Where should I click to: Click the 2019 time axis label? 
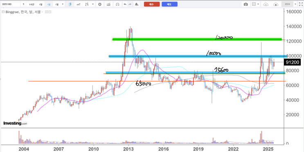coord(198,149)
